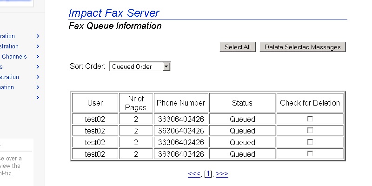The width and height of the screenshot is (372, 186).
Task: Expand the last sidebar menu chevron
Action: pos(38,98)
